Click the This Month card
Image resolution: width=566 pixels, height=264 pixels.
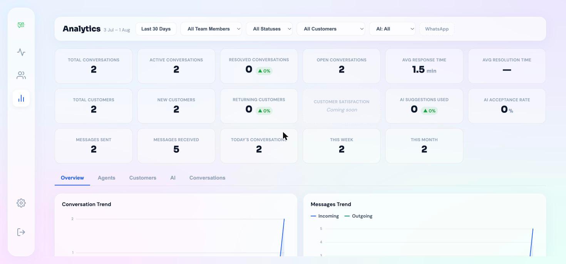click(x=424, y=146)
